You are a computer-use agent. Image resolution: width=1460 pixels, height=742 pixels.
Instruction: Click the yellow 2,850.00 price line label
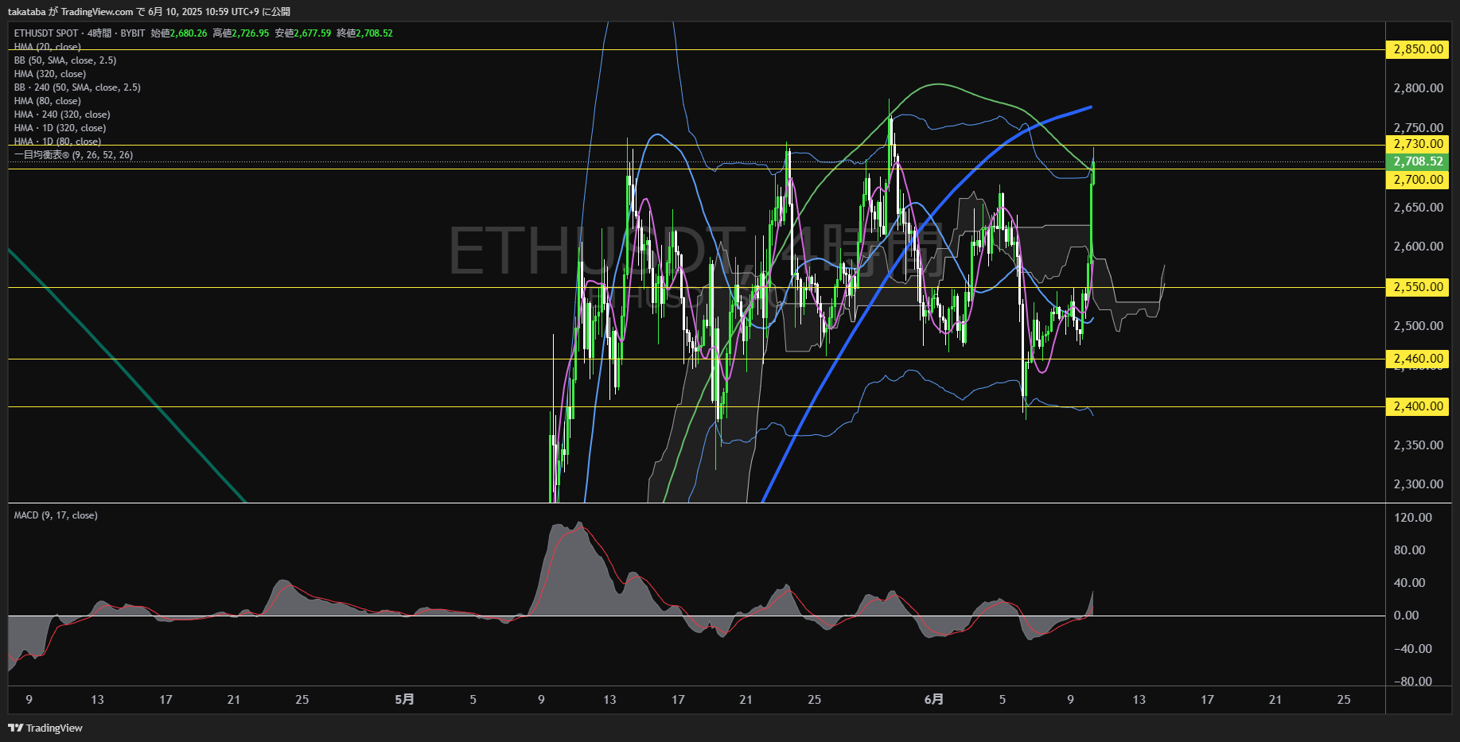(1419, 49)
